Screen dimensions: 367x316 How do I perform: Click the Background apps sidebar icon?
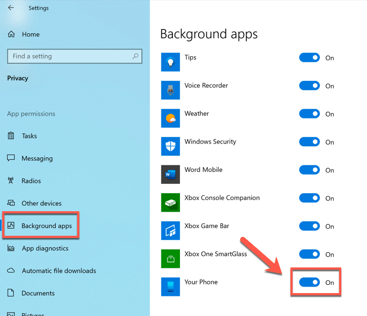click(x=11, y=225)
